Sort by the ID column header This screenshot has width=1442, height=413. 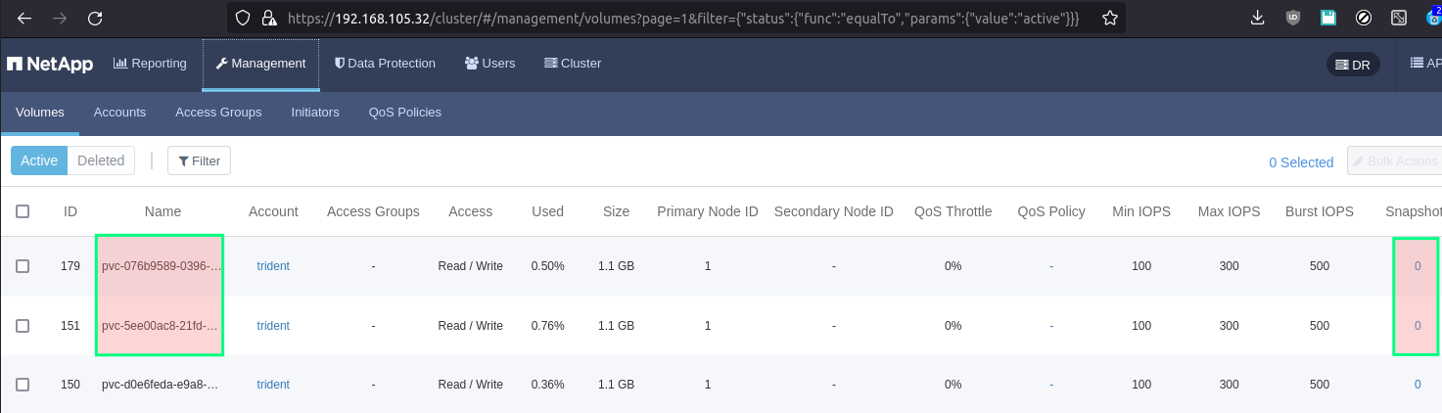point(70,211)
